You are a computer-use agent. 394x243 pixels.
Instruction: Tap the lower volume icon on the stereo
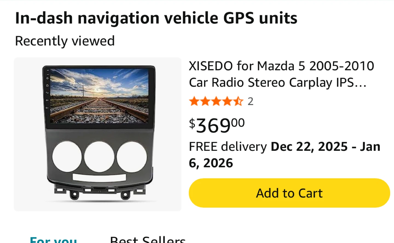click(x=47, y=108)
